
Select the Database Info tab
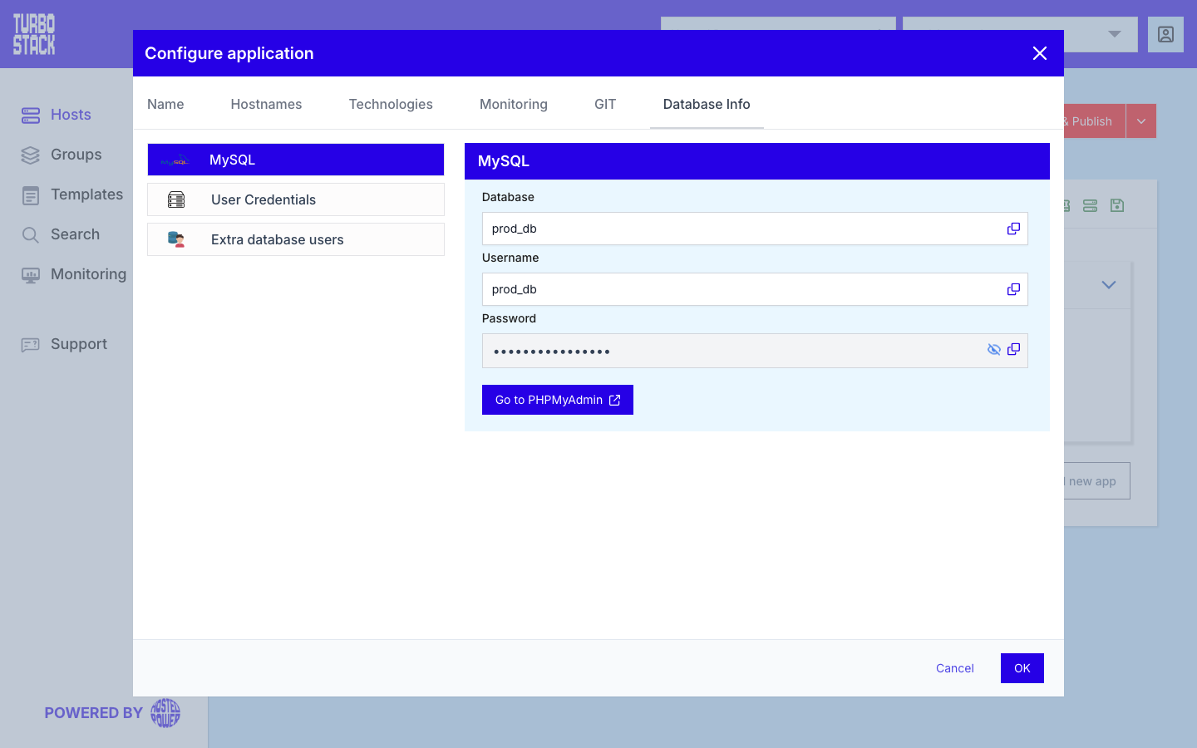point(707,104)
